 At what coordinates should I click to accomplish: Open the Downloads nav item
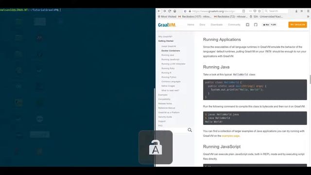point(217,25)
